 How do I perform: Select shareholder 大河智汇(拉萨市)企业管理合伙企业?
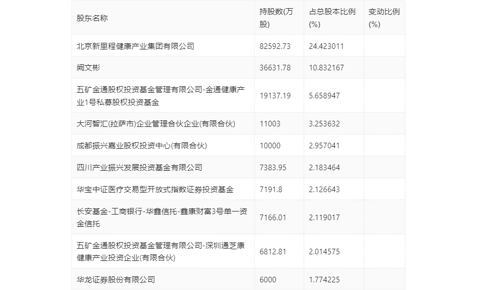coord(156,124)
